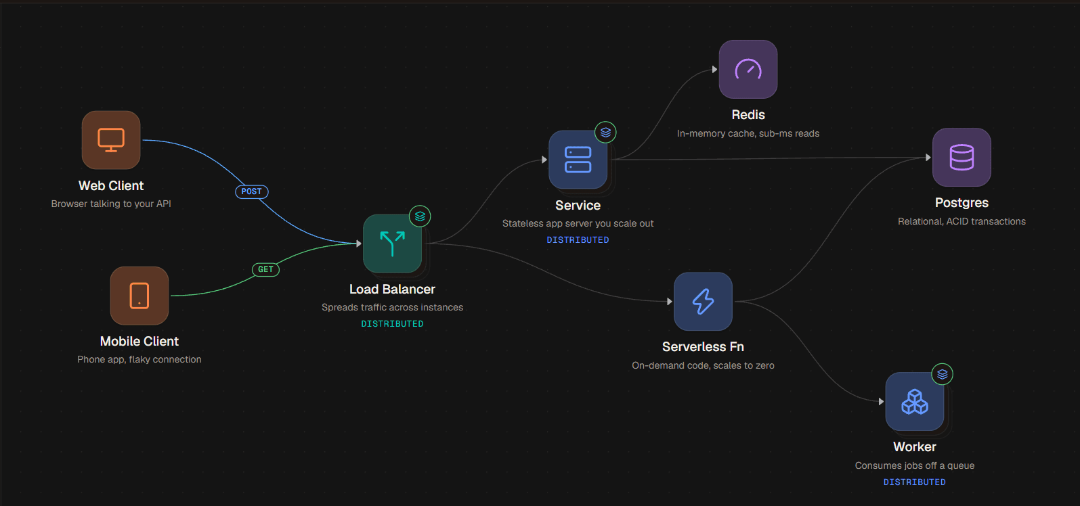Click "Spreads traffic across instances" description
The height and width of the screenshot is (506, 1080).
click(x=392, y=307)
